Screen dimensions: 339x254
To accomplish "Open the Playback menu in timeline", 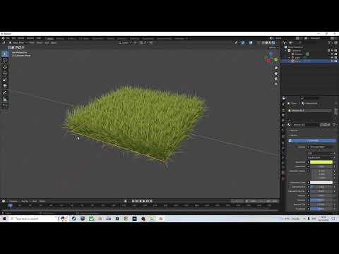I will coord(13,201).
